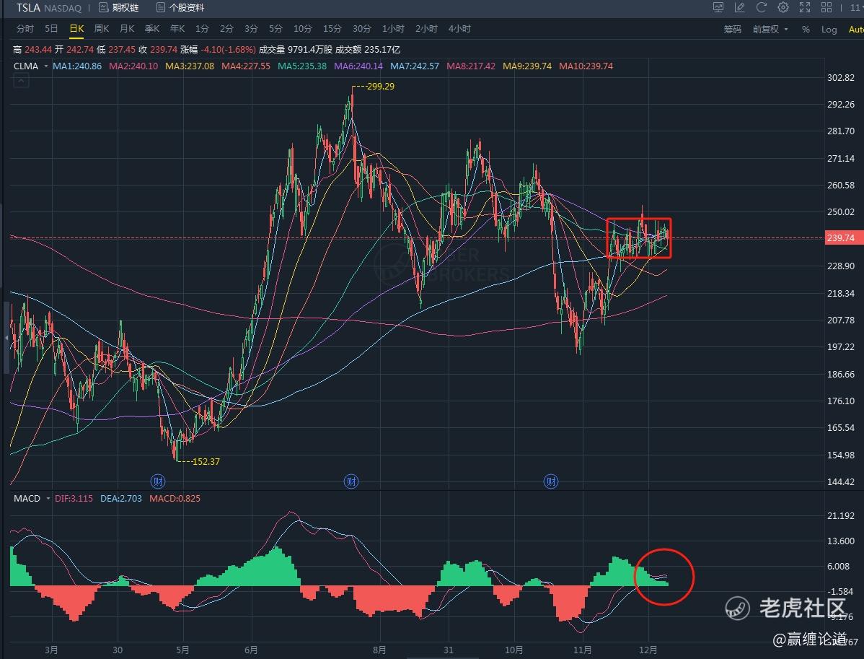The image size is (864, 659).
Task: Open the 期权链 options chain icon
Action: pyautogui.click(x=103, y=8)
